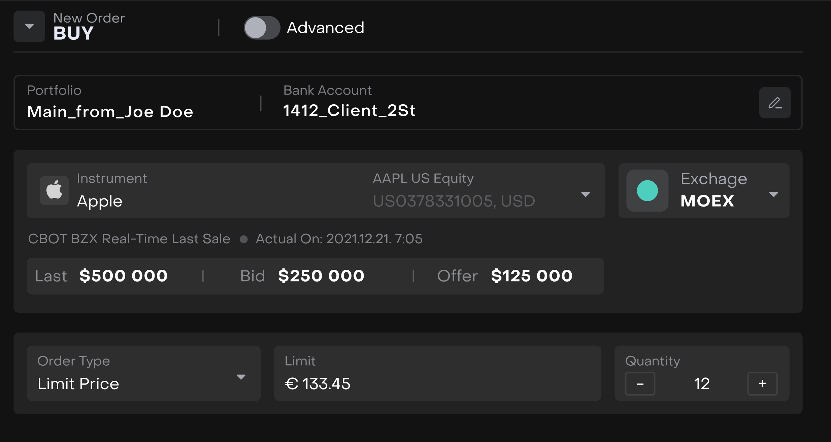The height and width of the screenshot is (442, 831).
Task: Click the Portfolio name Main_from_Joe Doe
Action: pyautogui.click(x=110, y=112)
